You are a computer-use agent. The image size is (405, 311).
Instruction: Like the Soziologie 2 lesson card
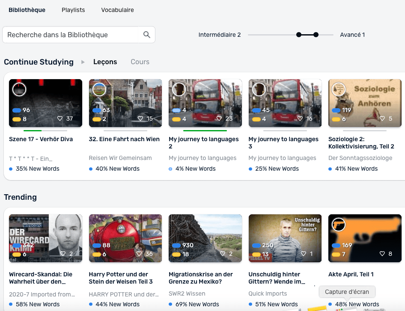click(382, 119)
